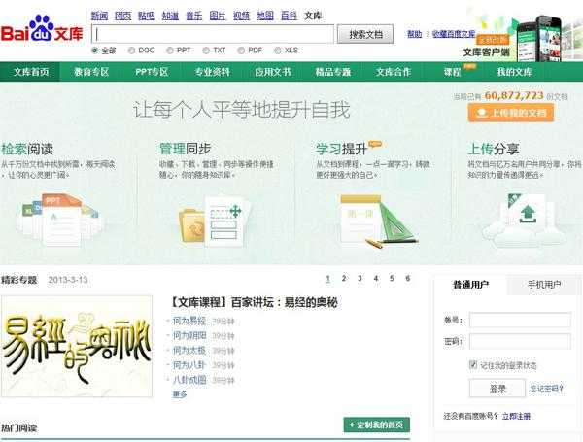Image resolution: width=583 pixels, height=442 pixels.
Task: Open the 专业资料 navigation tab
Action: [x=212, y=72]
